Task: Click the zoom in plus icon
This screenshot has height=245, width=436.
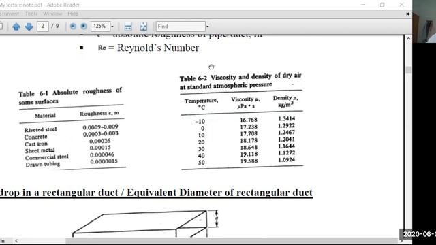Action: 84,27
